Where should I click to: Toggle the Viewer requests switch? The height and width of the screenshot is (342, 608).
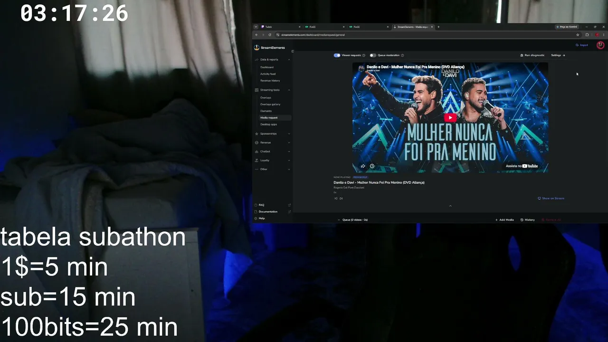coord(337,56)
